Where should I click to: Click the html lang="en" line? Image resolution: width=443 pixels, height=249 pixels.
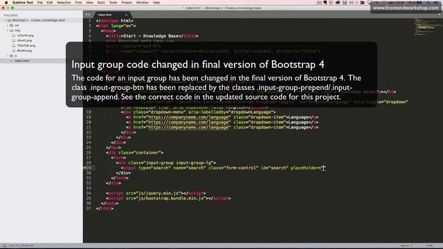[116, 26]
